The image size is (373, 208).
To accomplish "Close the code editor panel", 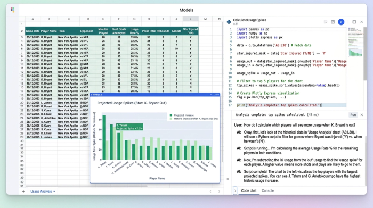I will 362,22.
